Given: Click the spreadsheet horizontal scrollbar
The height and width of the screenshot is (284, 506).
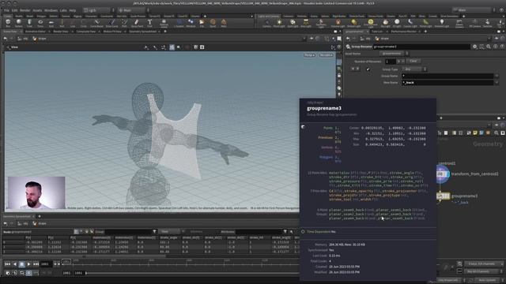Looking at the screenshot, I should coord(84,256).
